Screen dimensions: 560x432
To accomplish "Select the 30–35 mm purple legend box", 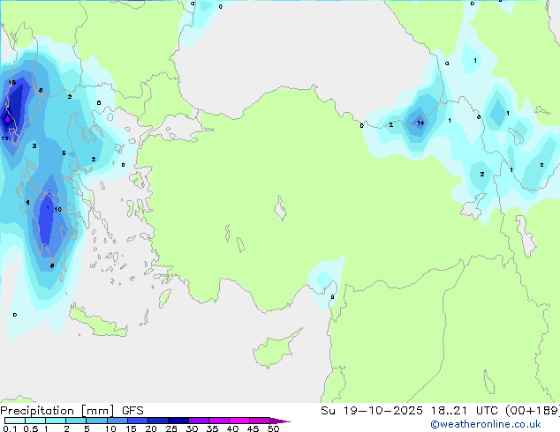I will coord(198,421).
